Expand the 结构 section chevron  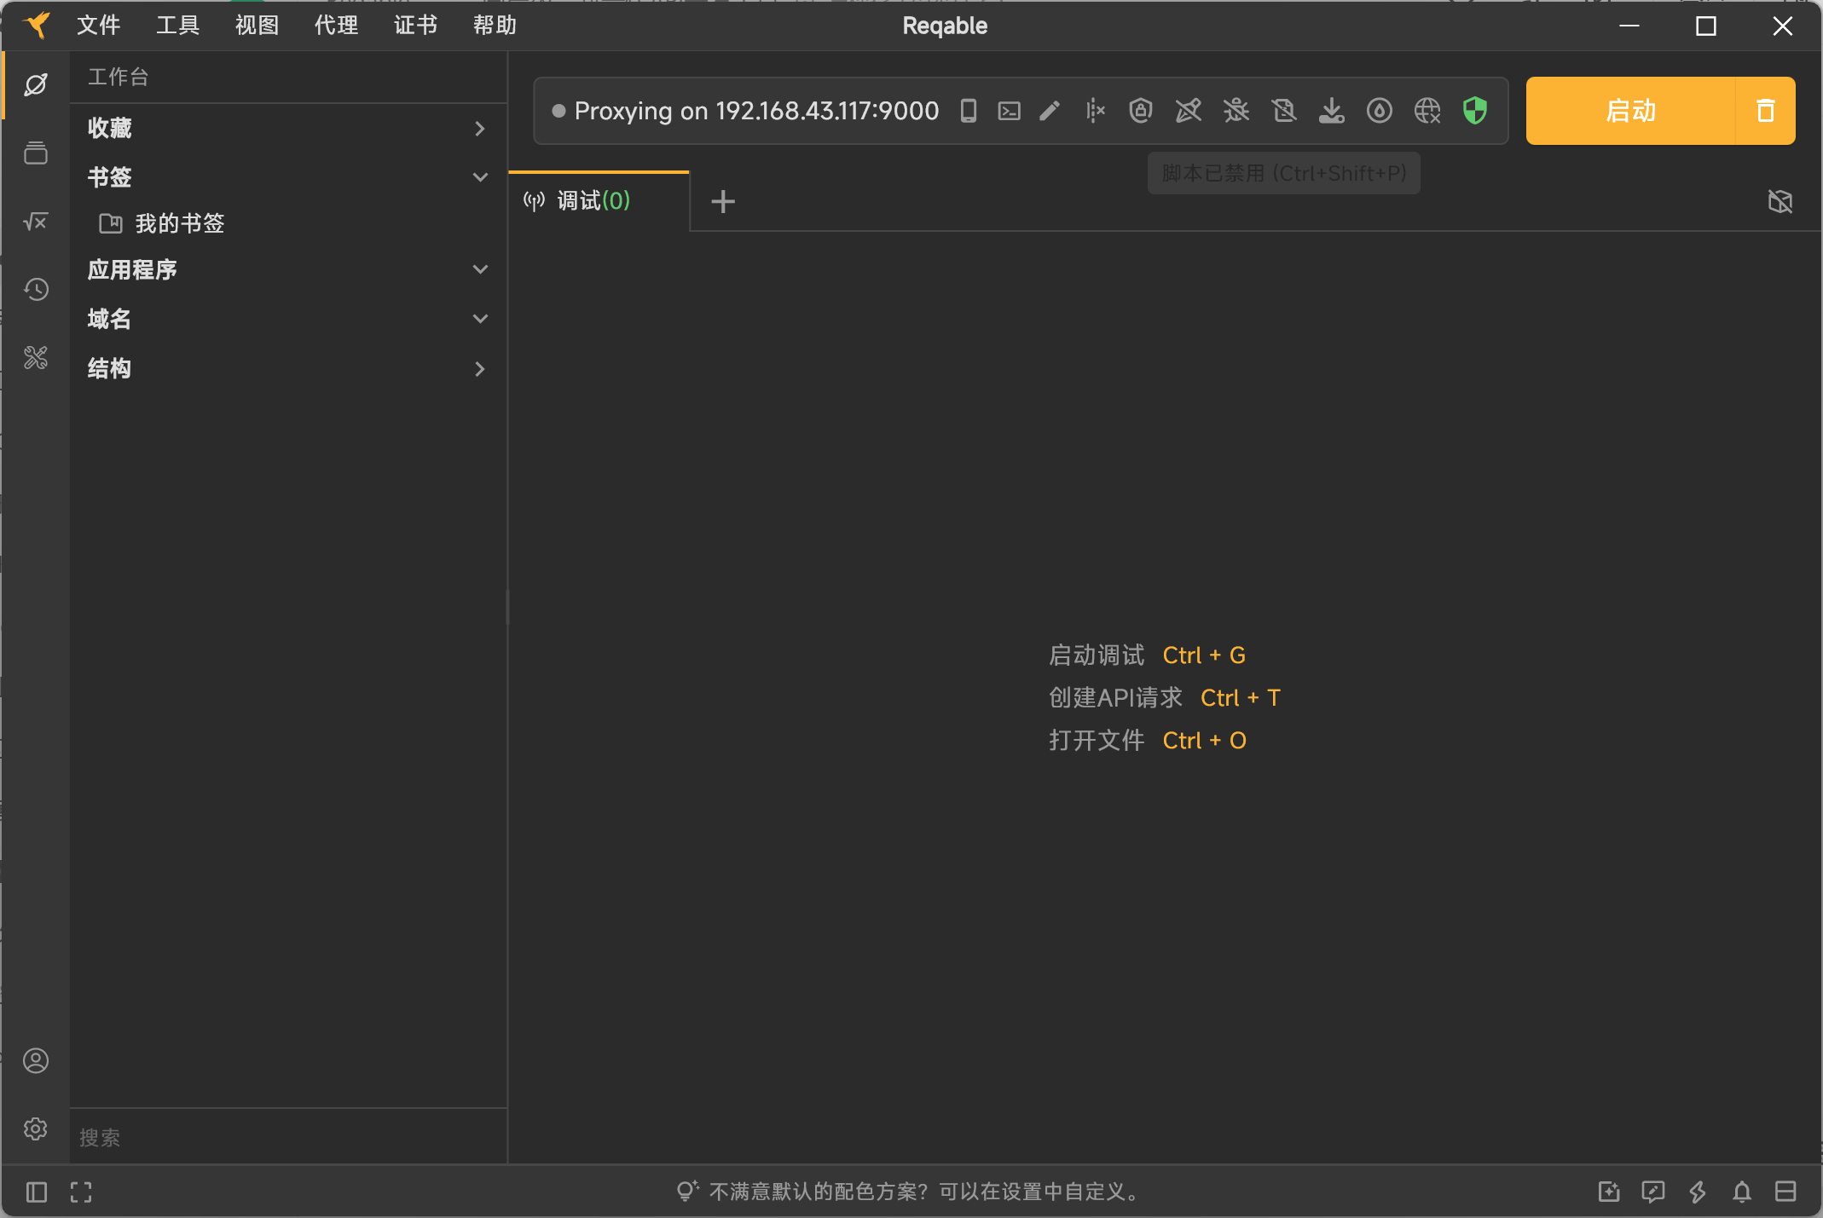point(480,369)
